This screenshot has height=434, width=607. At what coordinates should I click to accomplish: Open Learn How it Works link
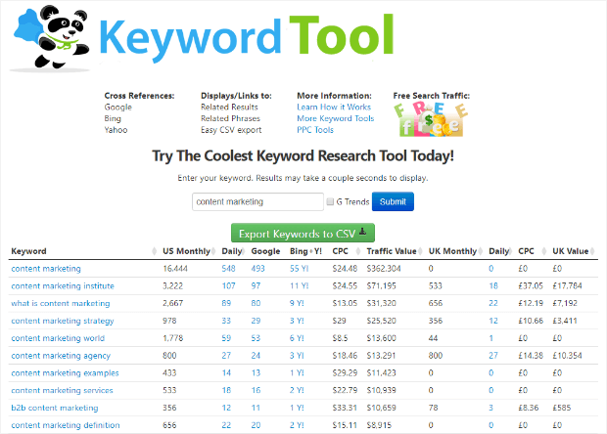[x=334, y=108]
